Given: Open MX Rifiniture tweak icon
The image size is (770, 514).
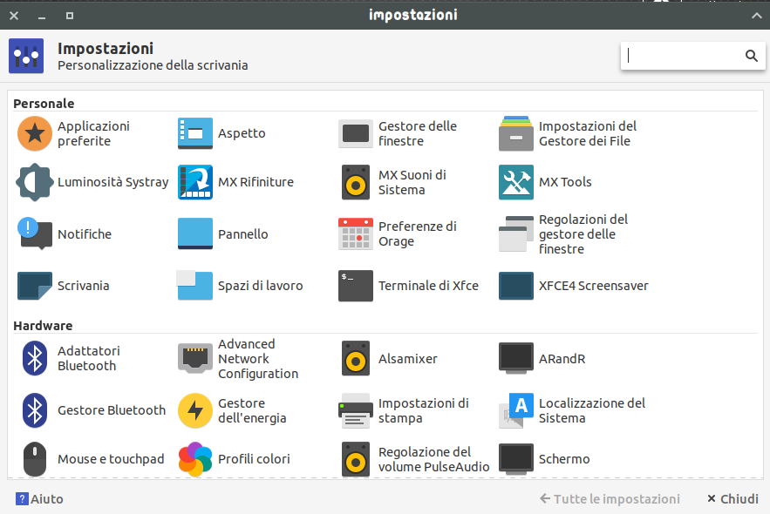Looking at the screenshot, I should [195, 182].
